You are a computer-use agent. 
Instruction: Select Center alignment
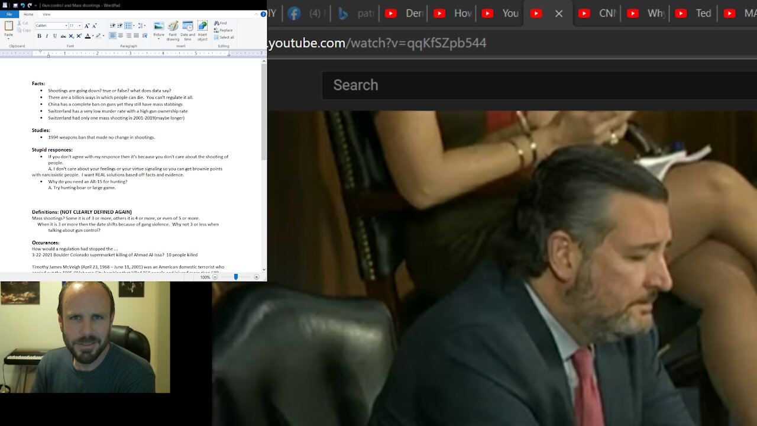(x=121, y=36)
